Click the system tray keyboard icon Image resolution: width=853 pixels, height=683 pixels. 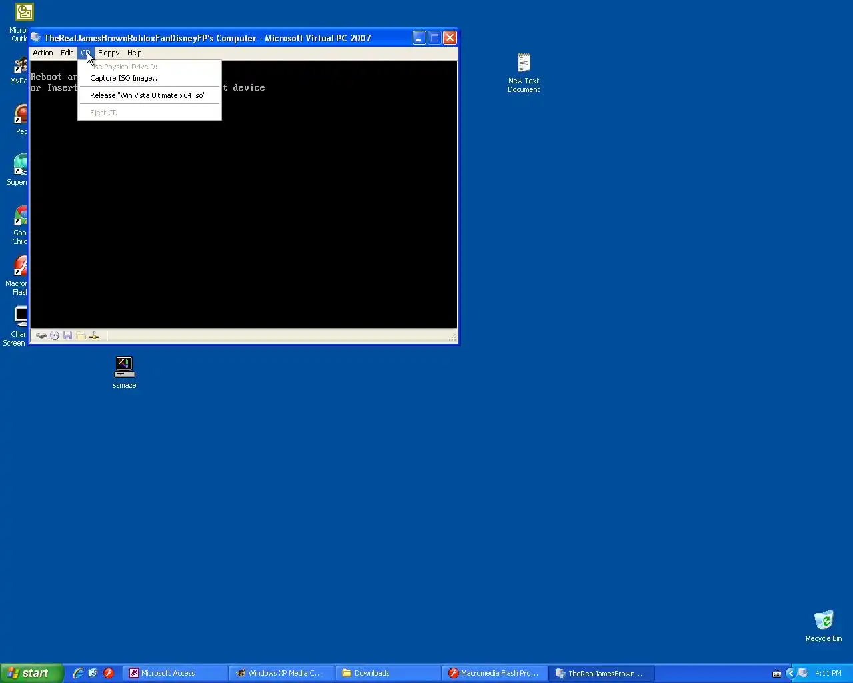777,674
